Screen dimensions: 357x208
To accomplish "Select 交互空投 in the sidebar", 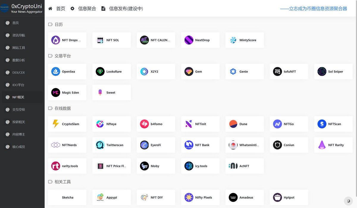I will 22,109.
